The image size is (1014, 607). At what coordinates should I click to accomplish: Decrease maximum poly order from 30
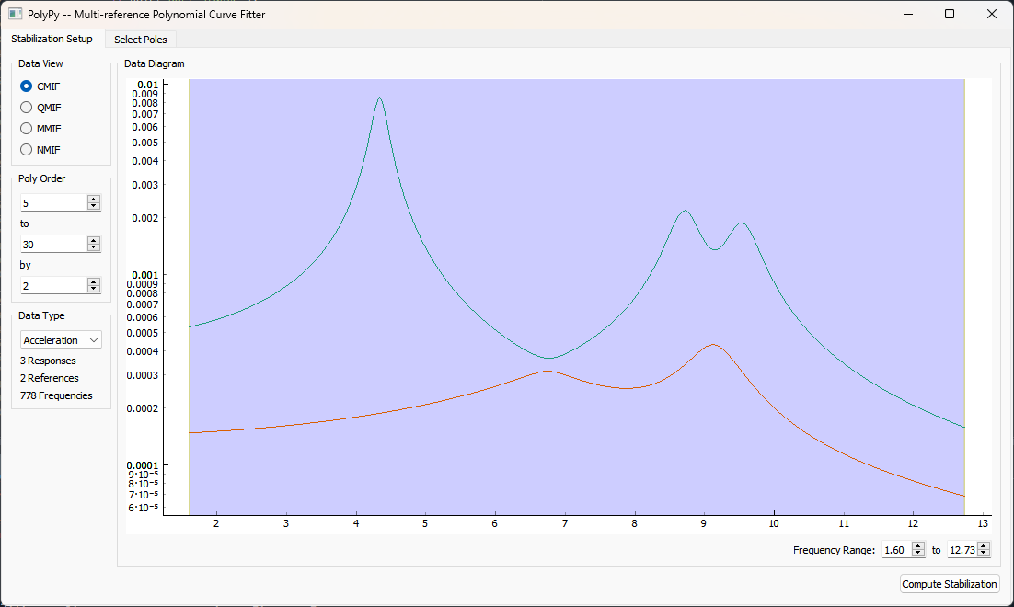(93, 247)
